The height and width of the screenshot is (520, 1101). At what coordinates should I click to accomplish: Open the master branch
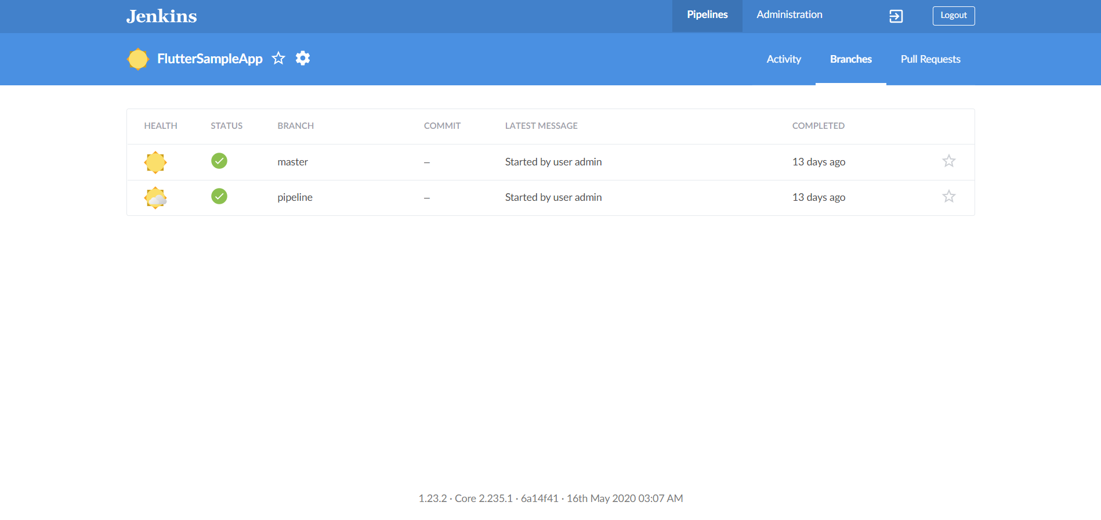[293, 162]
